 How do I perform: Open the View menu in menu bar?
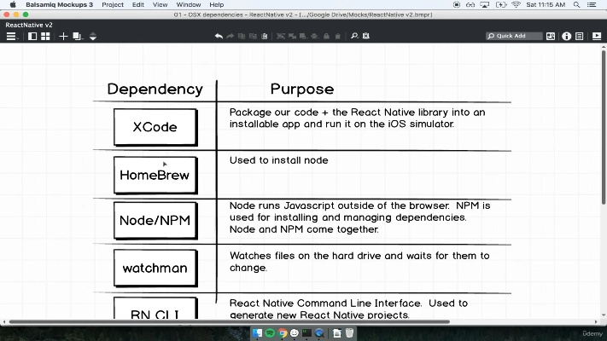(160, 5)
